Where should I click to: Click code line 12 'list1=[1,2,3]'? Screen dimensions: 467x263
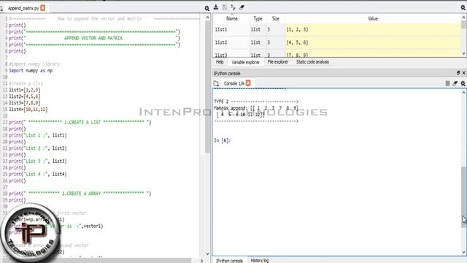pos(24,90)
